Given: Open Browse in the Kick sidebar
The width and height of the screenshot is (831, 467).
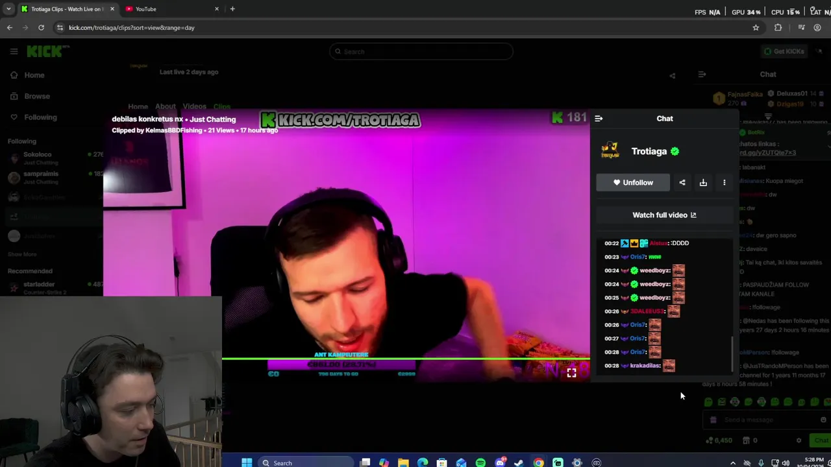Looking at the screenshot, I should click(x=30, y=96).
